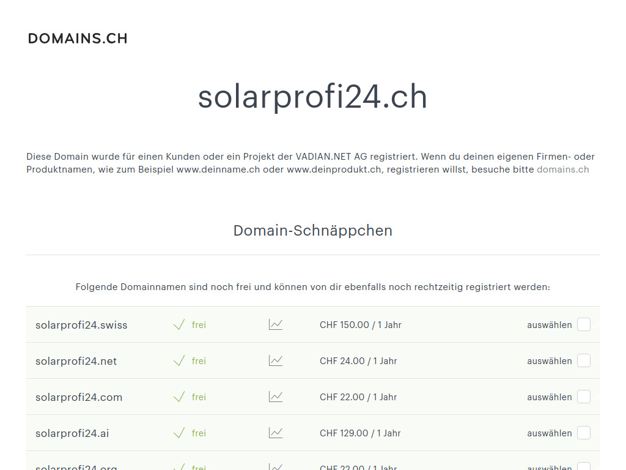626x470 pixels.
Task: Enable the selection checkbox for solarprofi24.net
Action: pyautogui.click(x=584, y=360)
